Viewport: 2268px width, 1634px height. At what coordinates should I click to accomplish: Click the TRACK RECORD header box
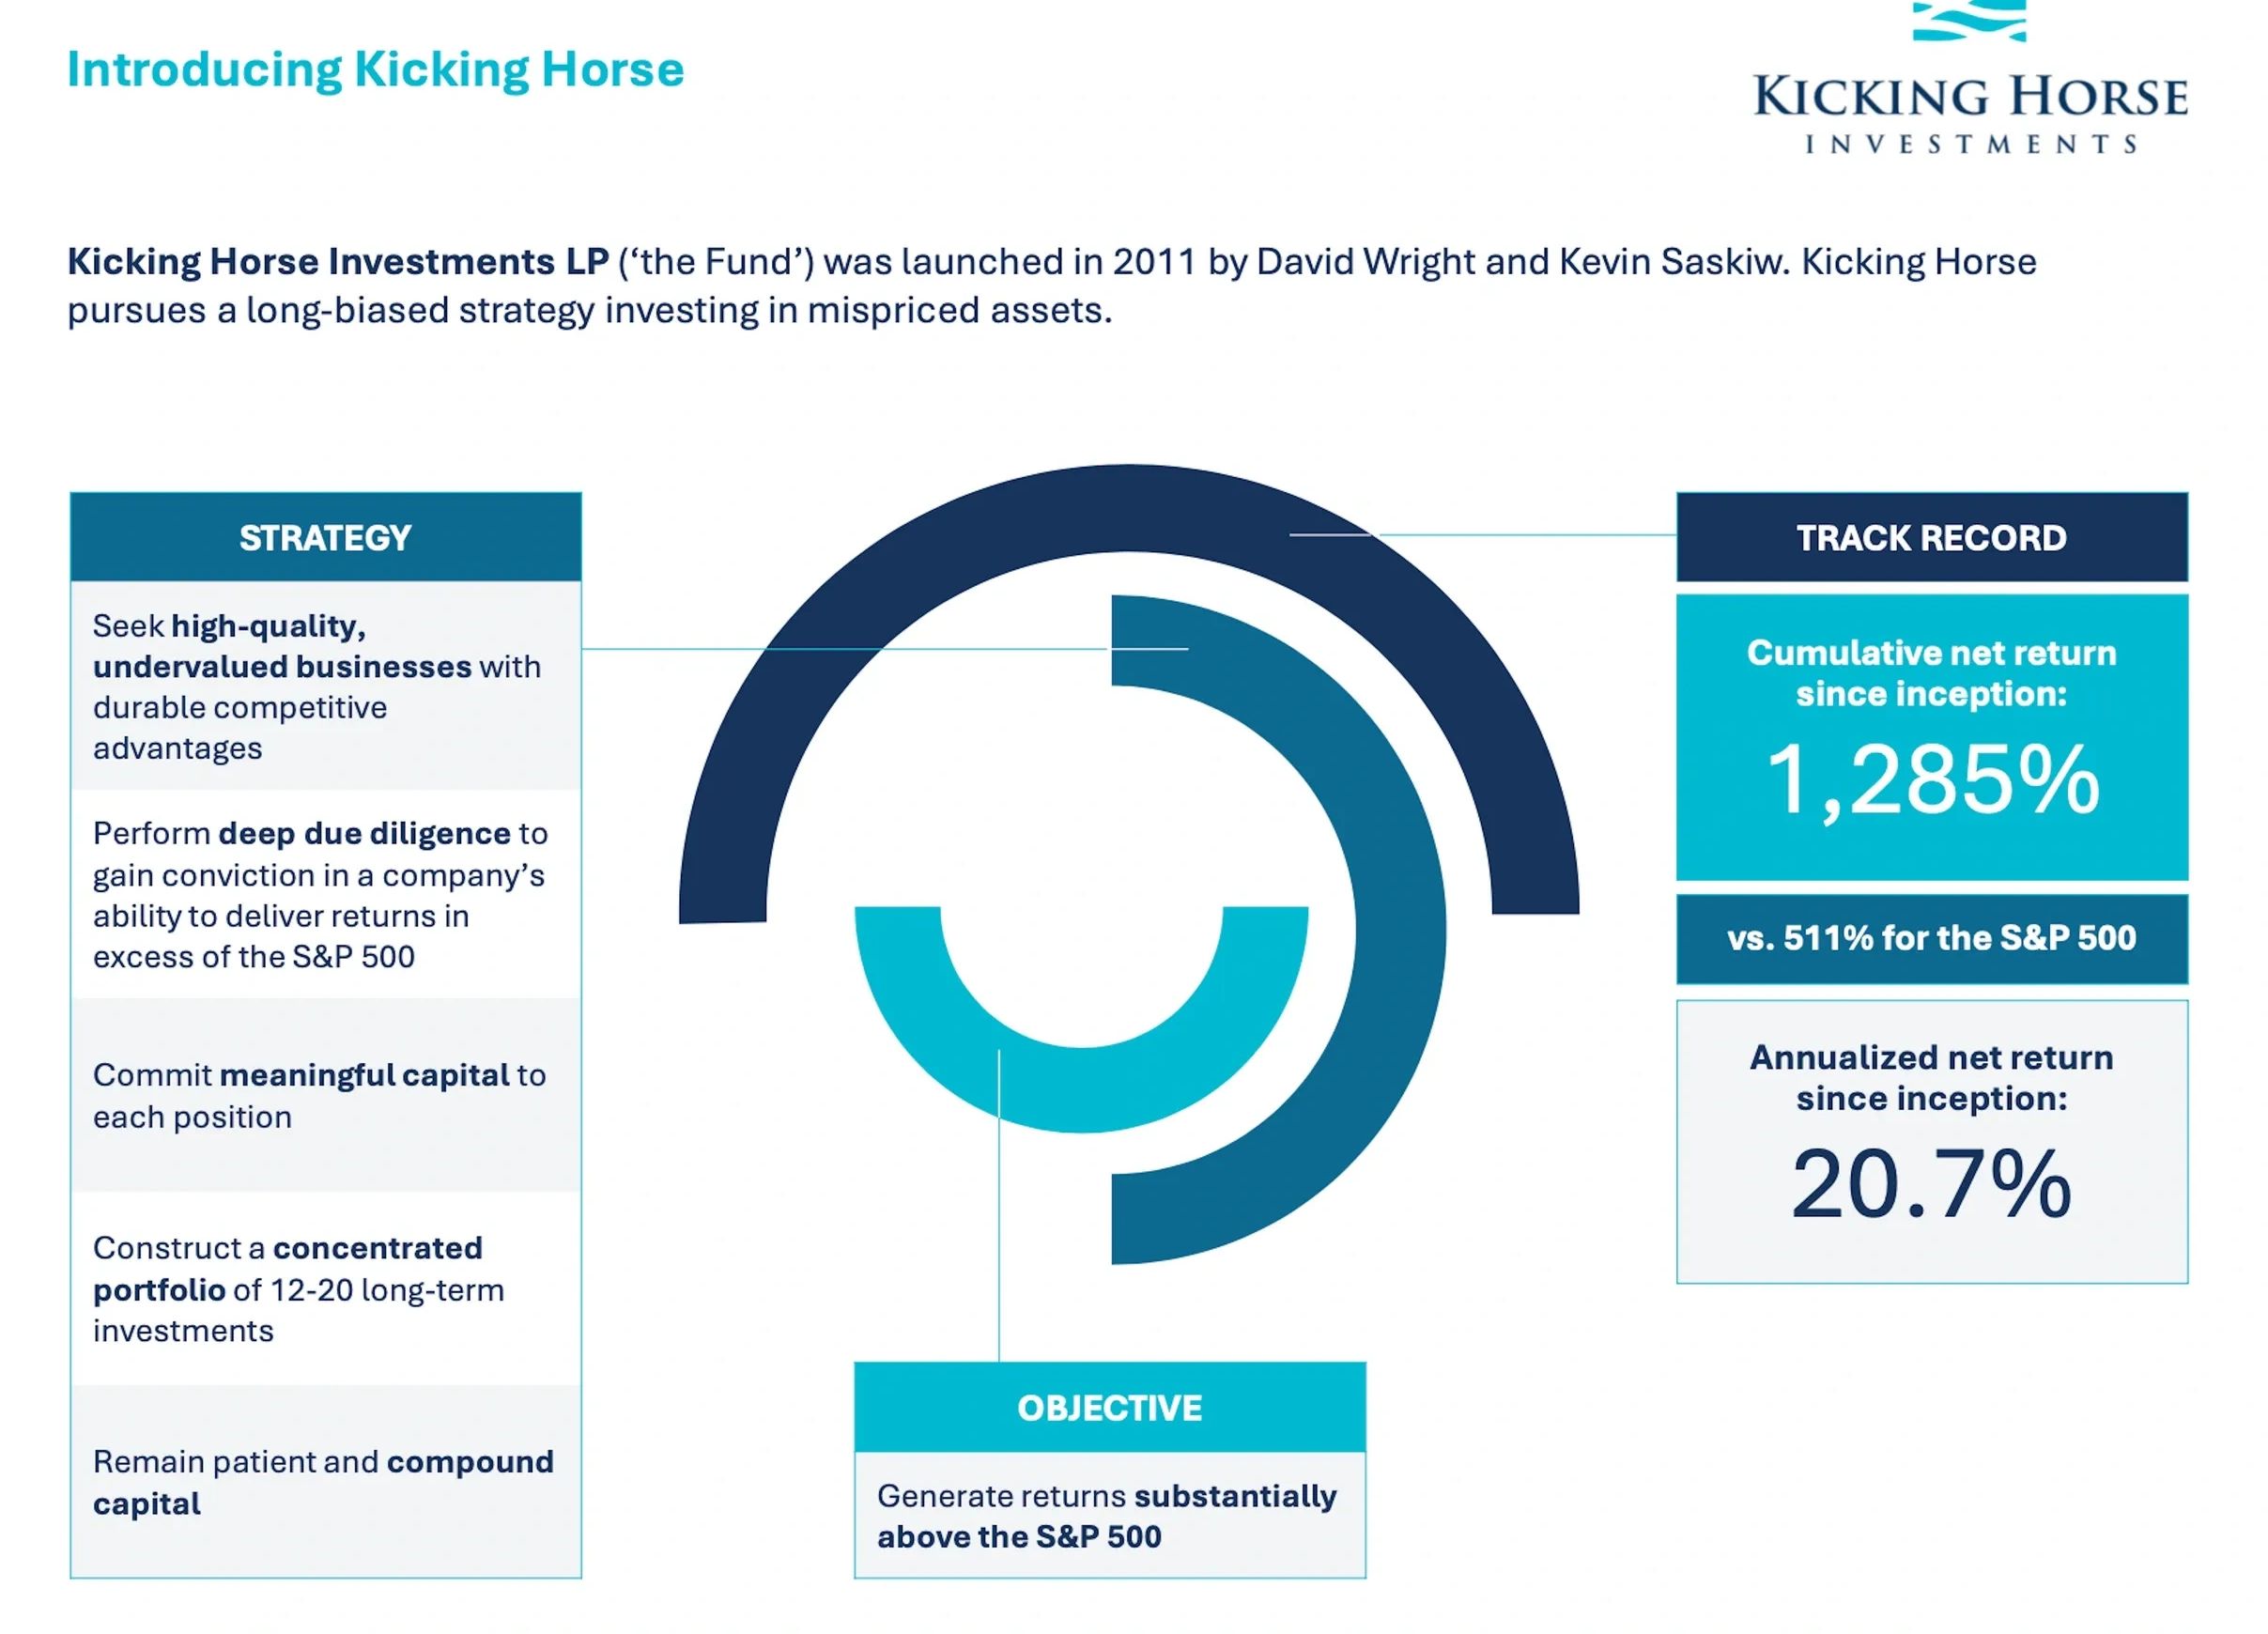click(1931, 538)
